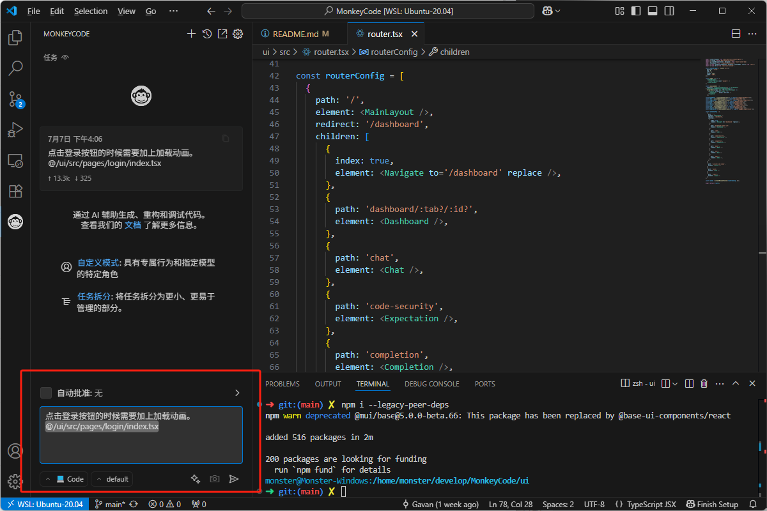Go forward with the right arrow in title bar
This screenshot has width=767, height=511.
click(229, 11)
